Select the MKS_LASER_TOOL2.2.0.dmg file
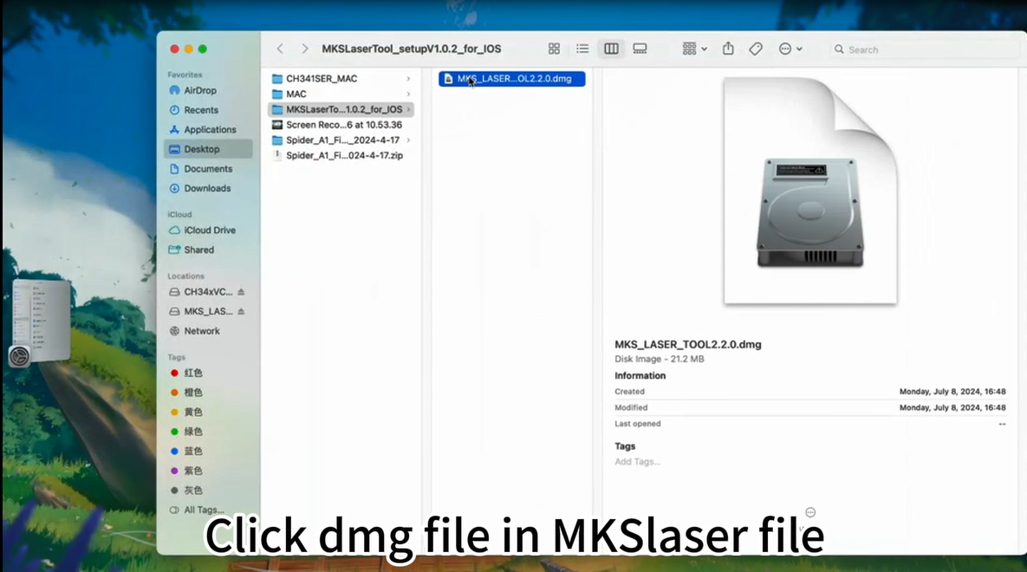This screenshot has width=1027, height=572. coord(512,79)
